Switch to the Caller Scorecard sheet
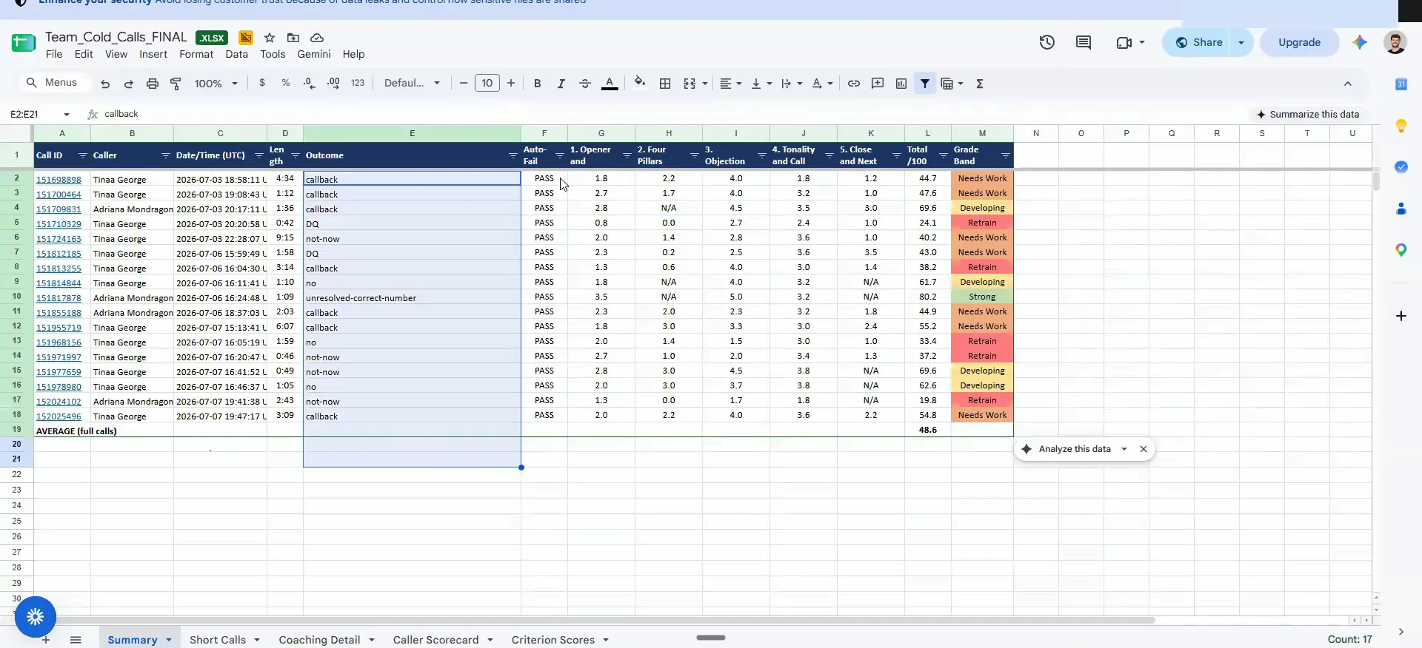The image size is (1422, 648). [435, 640]
